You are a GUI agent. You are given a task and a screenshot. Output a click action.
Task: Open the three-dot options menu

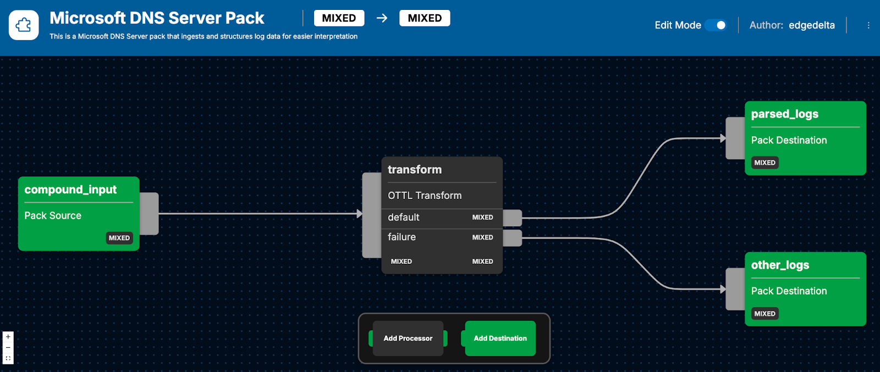pos(868,25)
